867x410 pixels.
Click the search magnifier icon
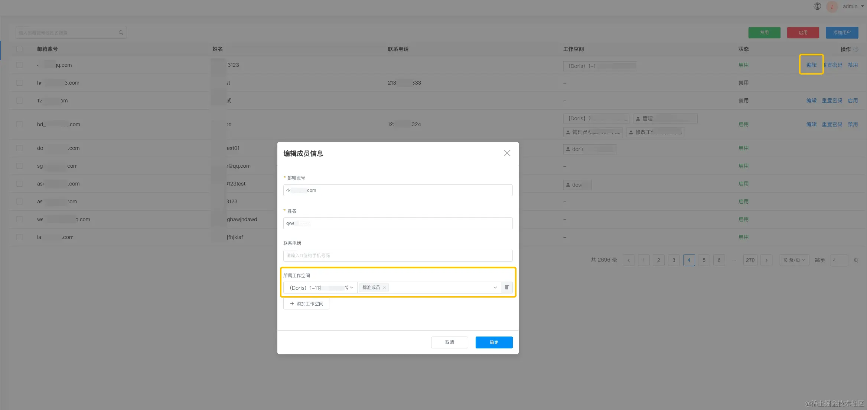[x=121, y=33]
